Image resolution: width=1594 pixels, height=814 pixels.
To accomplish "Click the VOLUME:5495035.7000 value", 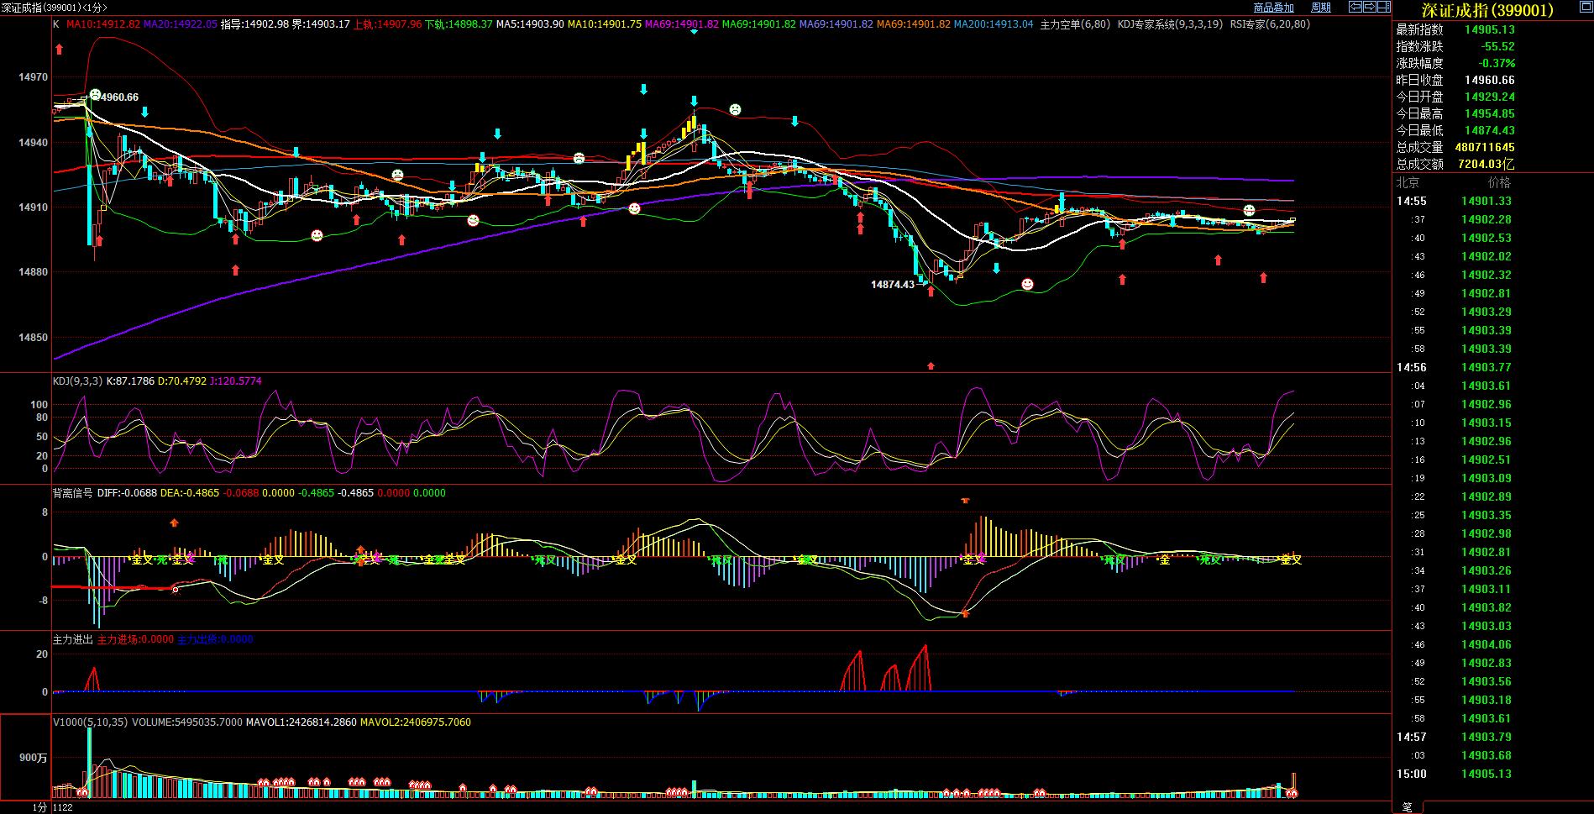I will [x=187, y=722].
